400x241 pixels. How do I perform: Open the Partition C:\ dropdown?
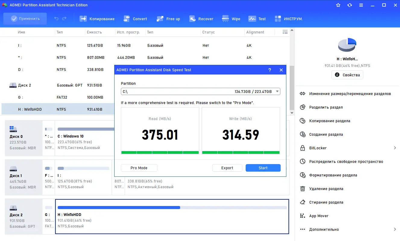tap(200, 91)
